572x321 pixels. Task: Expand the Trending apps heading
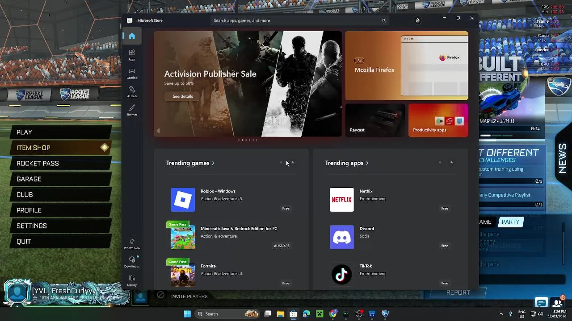(x=347, y=163)
